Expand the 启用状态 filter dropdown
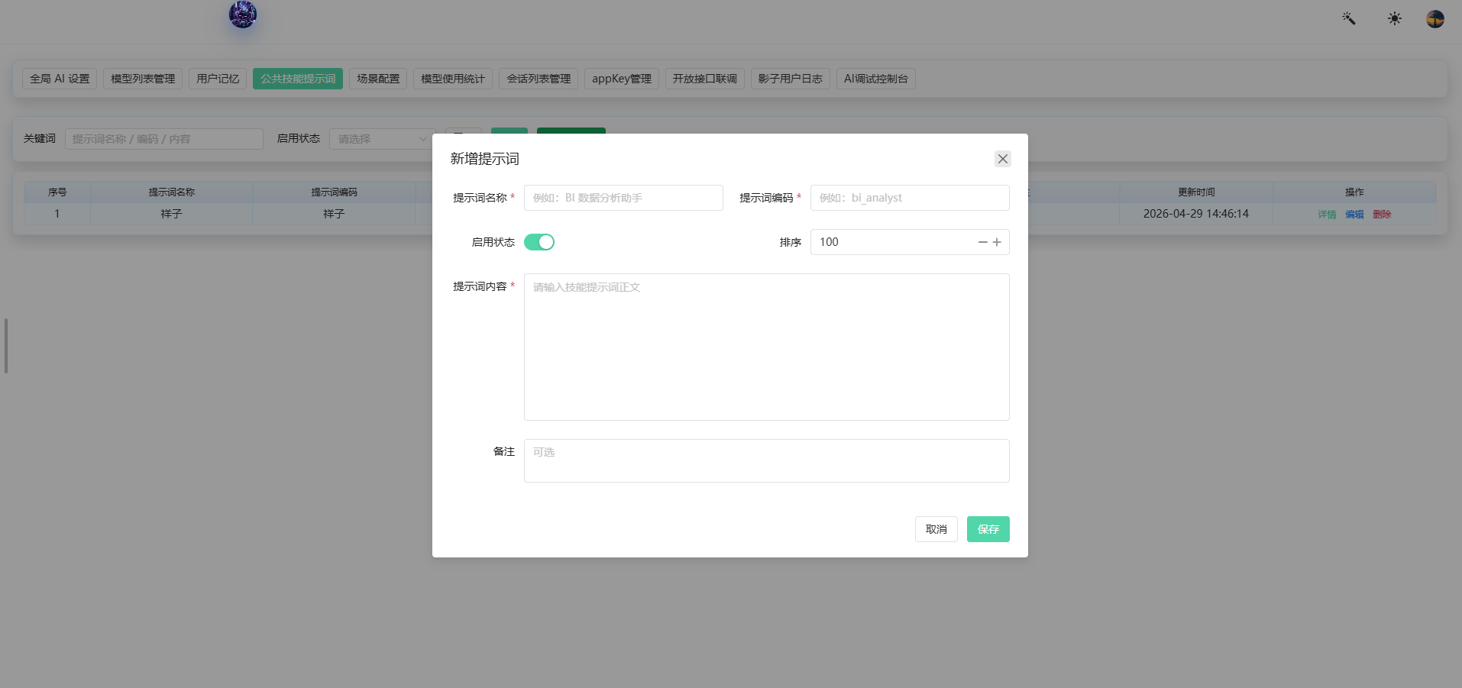This screenshot has width=1462, height=688. point(382,139)
